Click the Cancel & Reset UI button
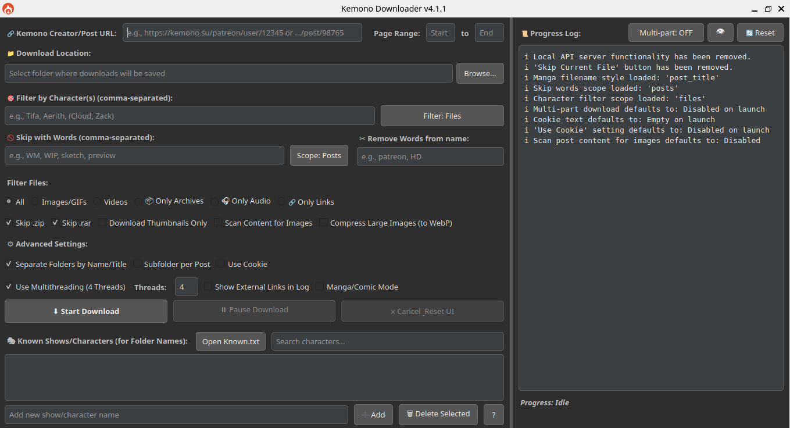The image size is (790, 428). 422,311
